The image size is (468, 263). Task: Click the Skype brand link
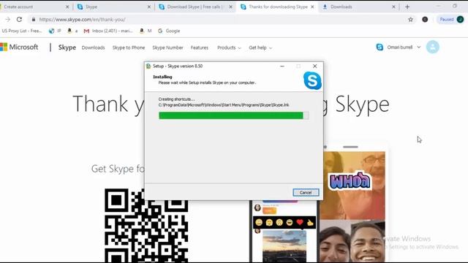67,47
